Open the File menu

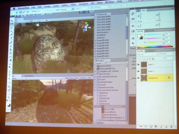coord(33,7)
